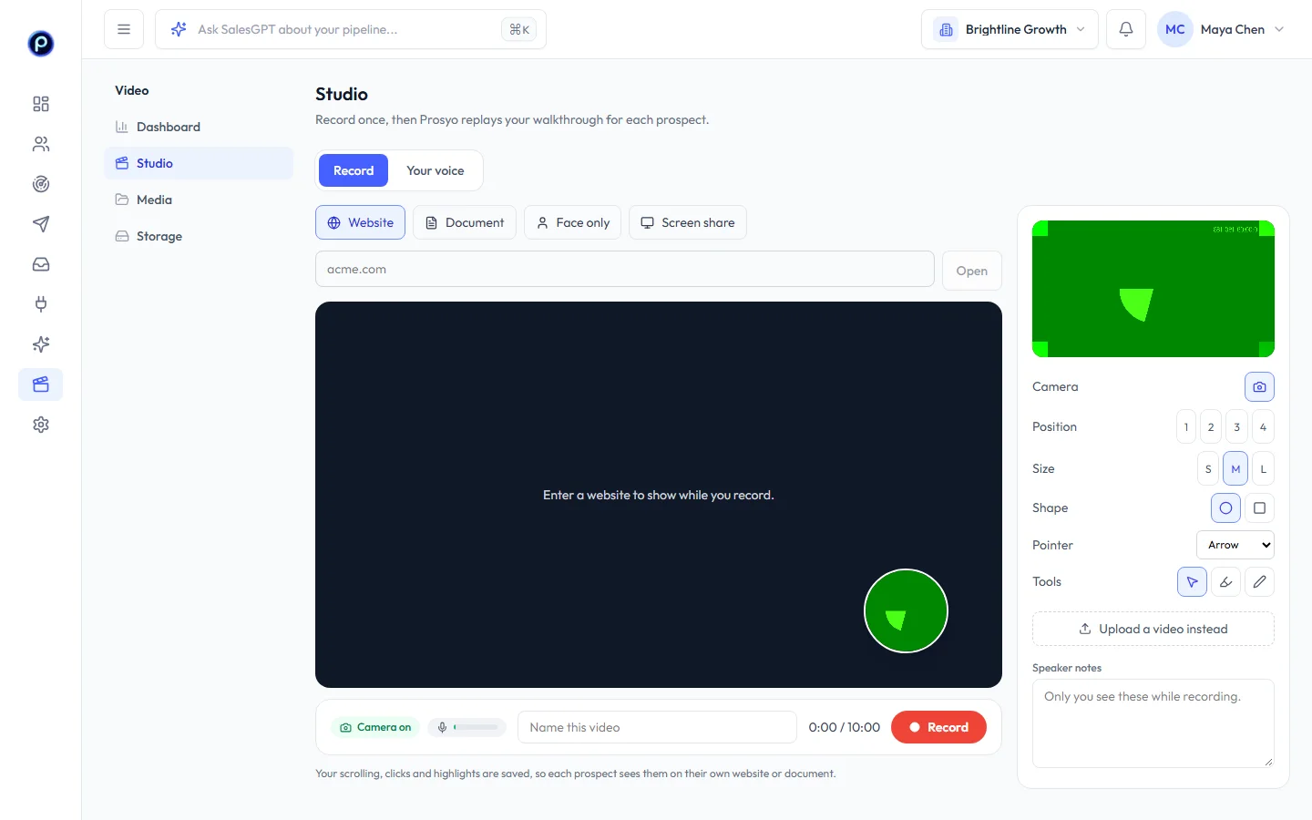This screenshot has width=1312, height=820.
Task: Click the Open website button
Action: click(972, 271)
